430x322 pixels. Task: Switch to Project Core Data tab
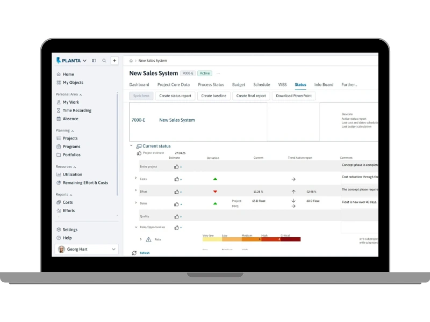tap(174, 85)
